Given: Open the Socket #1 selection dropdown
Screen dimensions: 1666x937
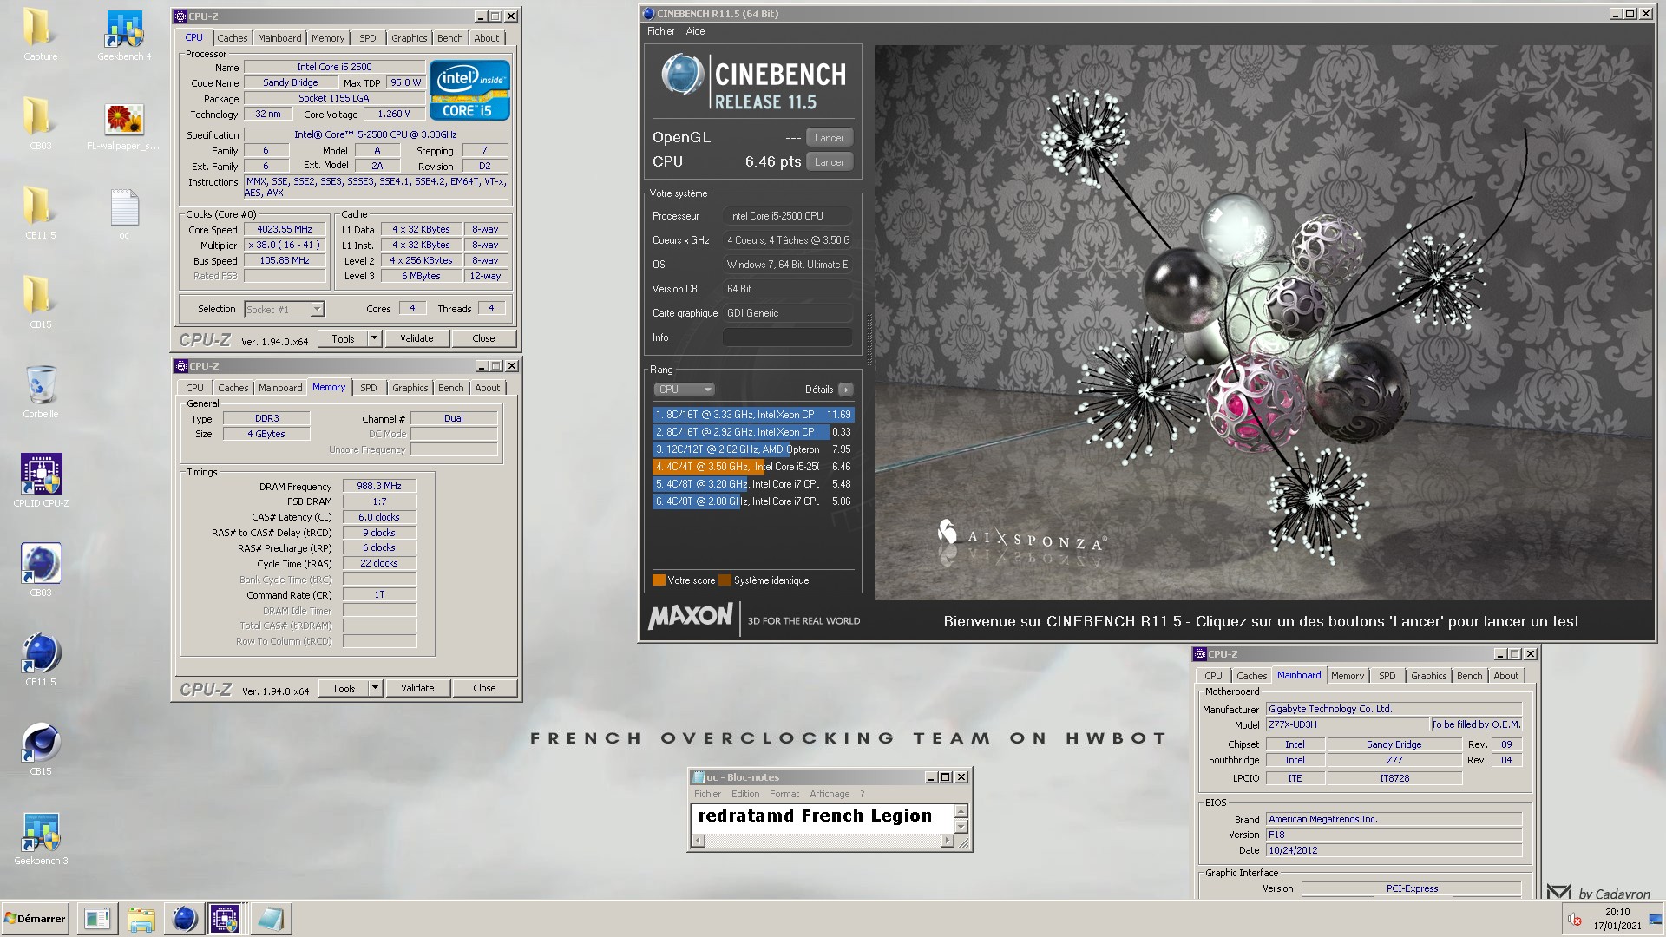Looking at the screenshot, I should pos(284,310).
